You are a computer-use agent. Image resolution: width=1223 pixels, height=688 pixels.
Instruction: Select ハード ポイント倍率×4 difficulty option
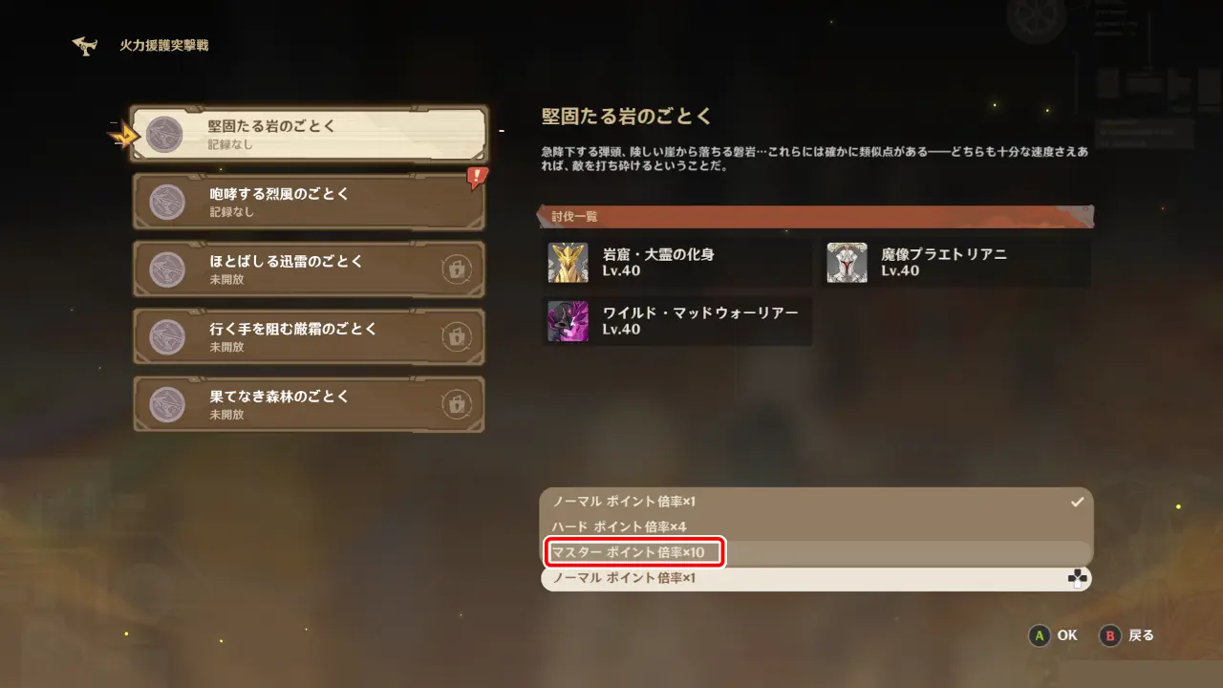(817, 527)
